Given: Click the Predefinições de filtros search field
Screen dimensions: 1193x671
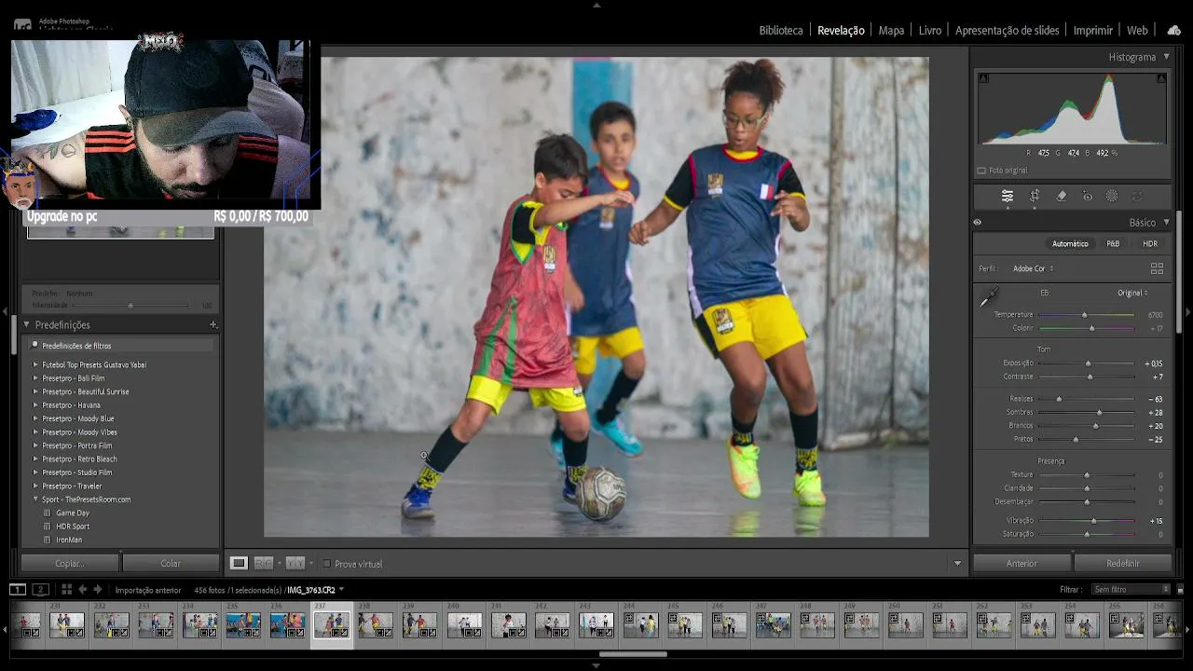Looking at the screenshot, I should (x=121, y=345).
